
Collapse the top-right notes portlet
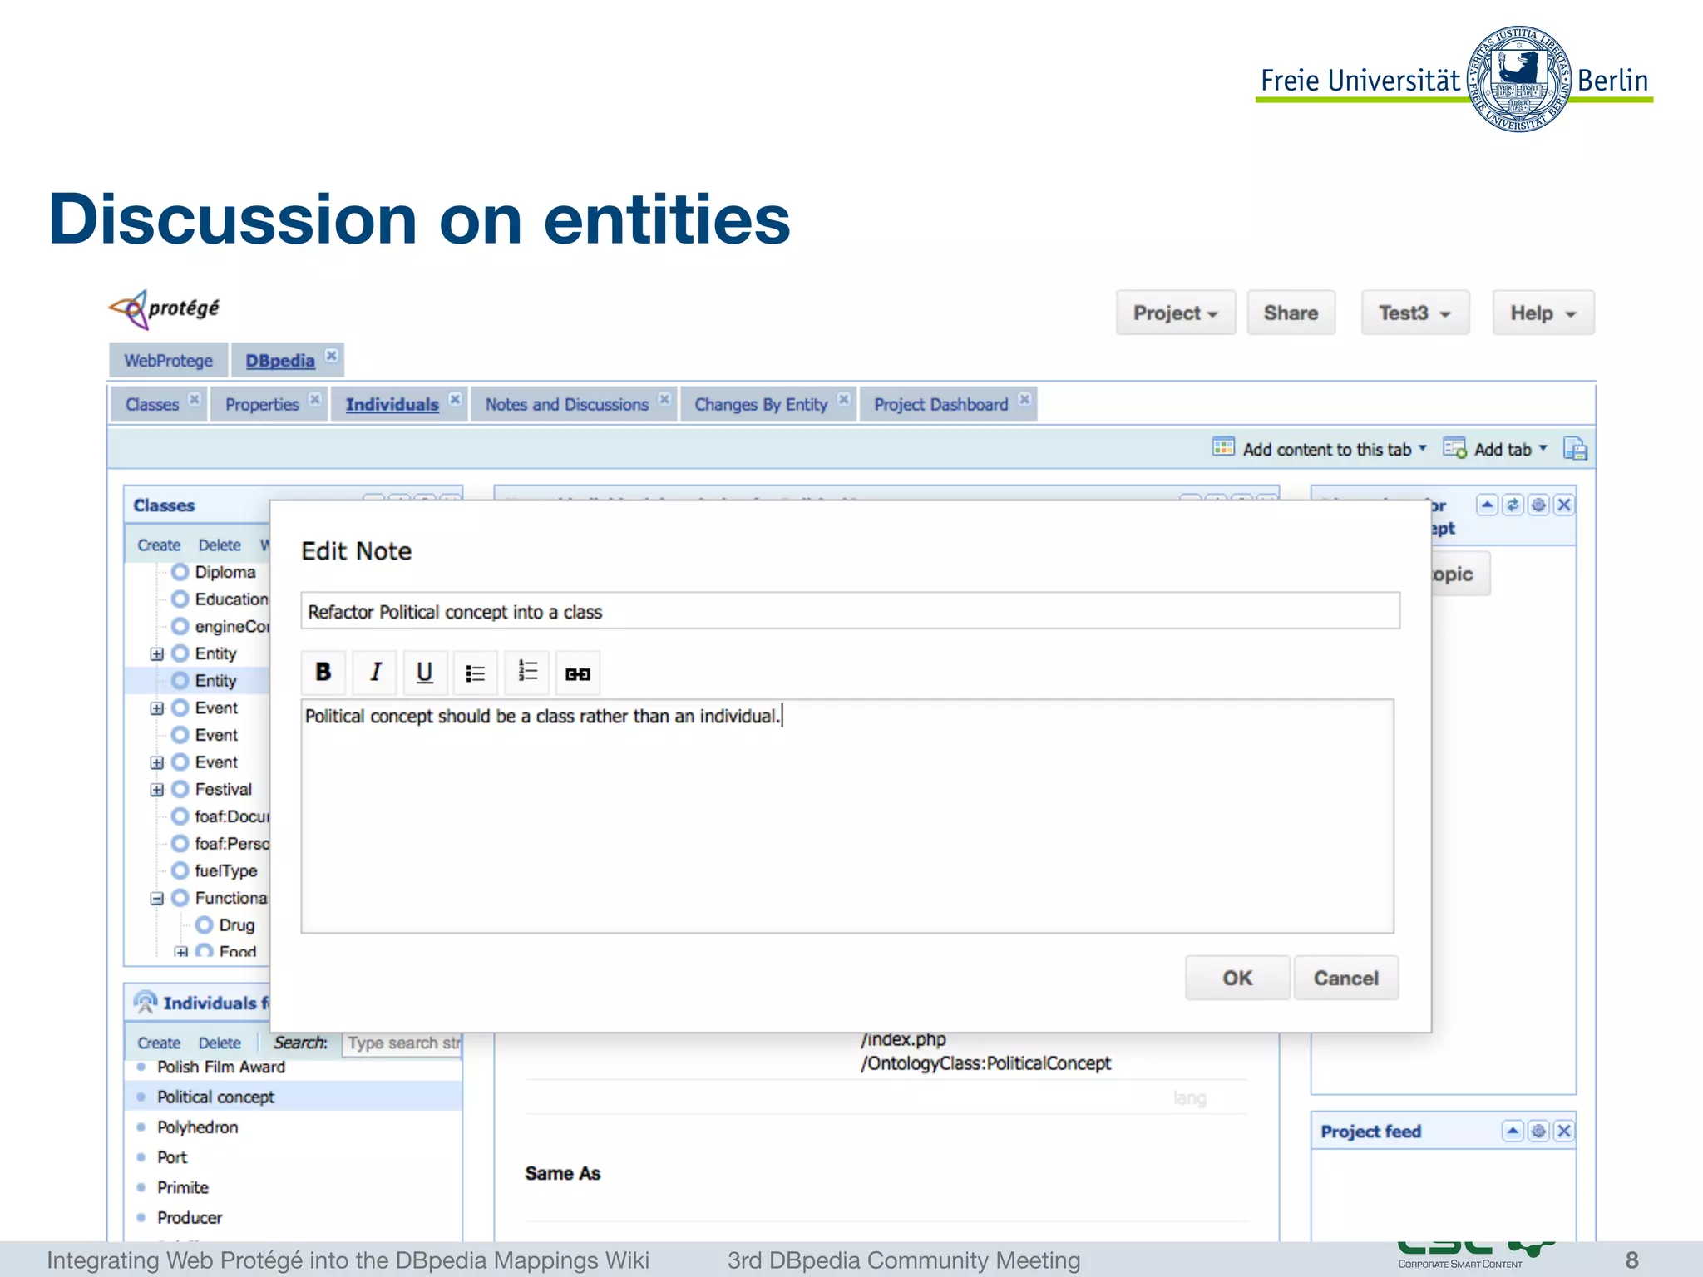click(x=1488, y=505)
